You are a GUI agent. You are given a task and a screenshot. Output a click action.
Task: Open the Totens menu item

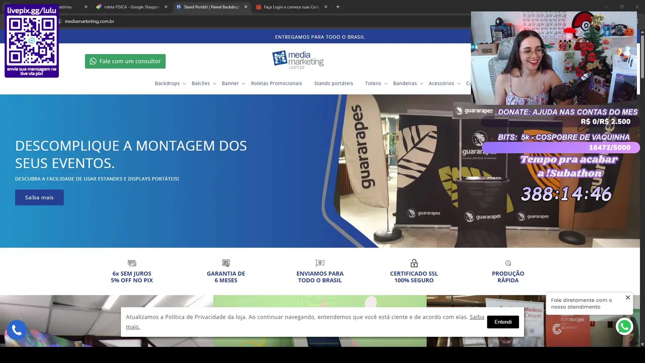[x=373, y=83]
